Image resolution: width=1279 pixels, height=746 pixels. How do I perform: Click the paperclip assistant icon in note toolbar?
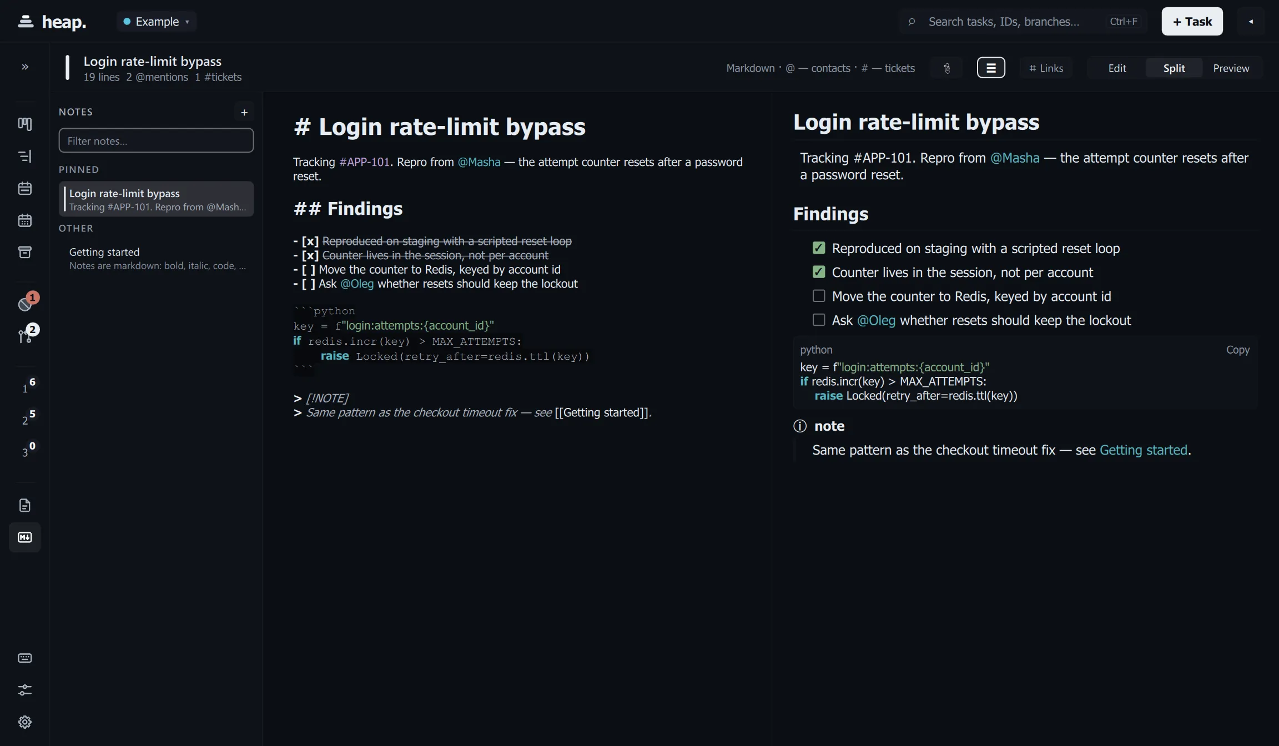pos(947,68)
